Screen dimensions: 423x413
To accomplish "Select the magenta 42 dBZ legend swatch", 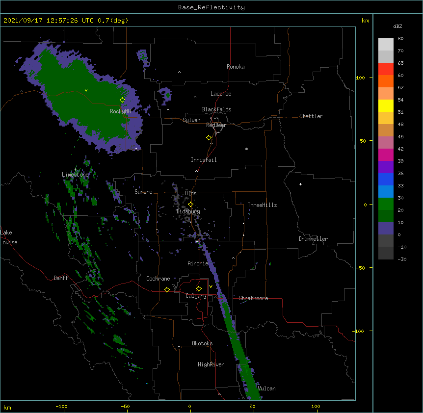I will click(x=386, y=155).
